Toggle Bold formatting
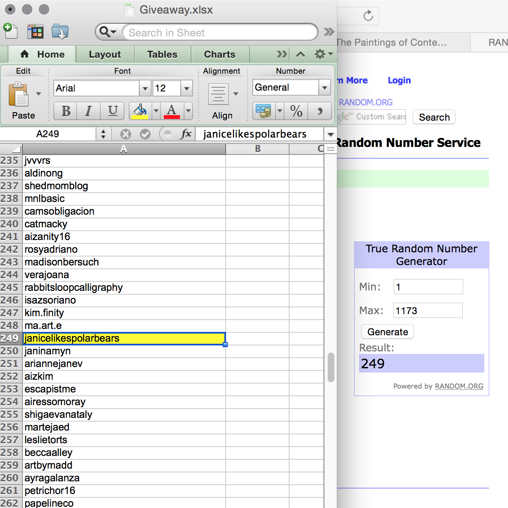This screenshot has height=508, width=508. [66, 111]
